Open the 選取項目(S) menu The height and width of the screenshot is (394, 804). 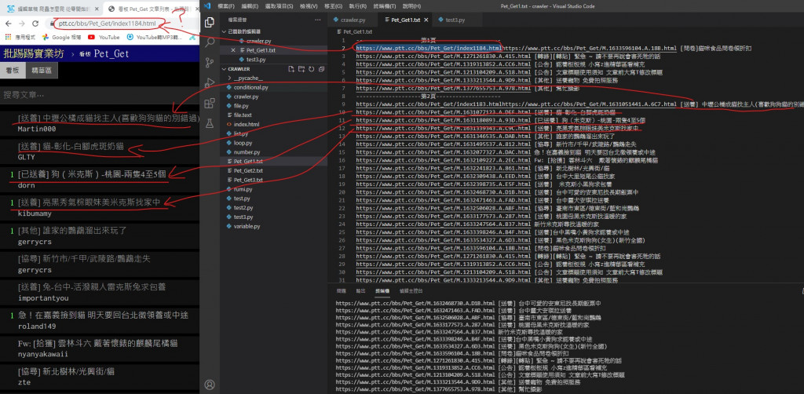279,6
